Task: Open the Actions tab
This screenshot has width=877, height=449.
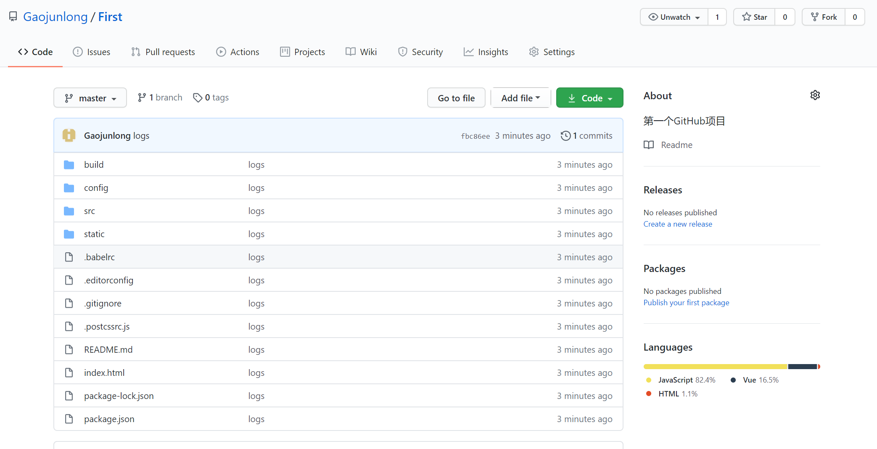Action: tap(238, 52)
